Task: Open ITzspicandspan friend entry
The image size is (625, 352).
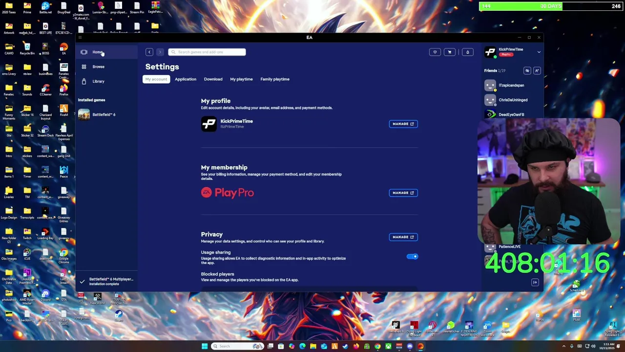Action: 512,85
